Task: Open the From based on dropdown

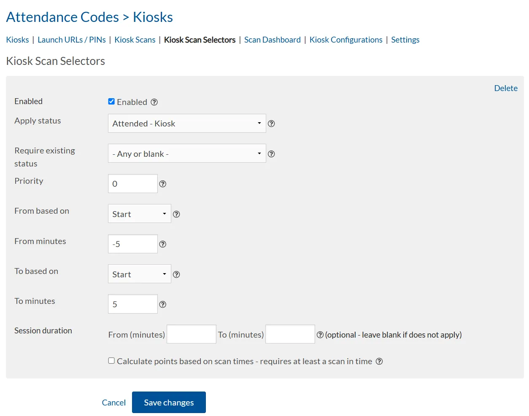Action: click(x=140, y=214)
